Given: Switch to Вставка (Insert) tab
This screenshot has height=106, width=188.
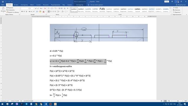Looking at the screenshot, I should click(16, 5).
